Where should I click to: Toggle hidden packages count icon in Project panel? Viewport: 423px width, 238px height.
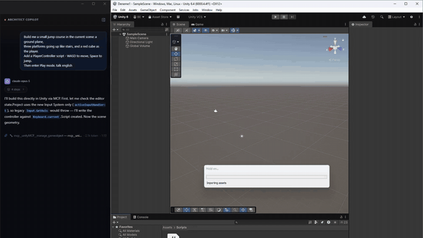pos(344,222)
